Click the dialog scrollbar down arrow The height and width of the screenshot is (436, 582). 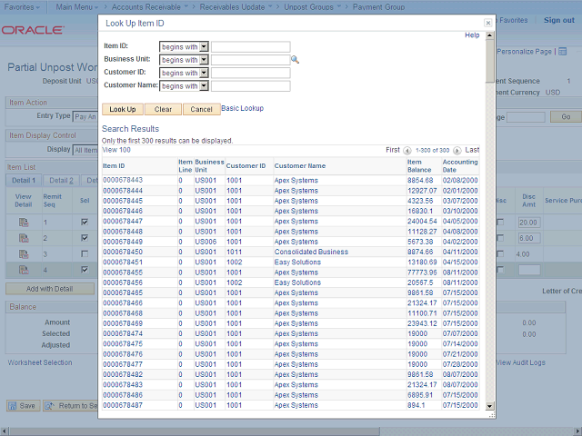[490, 406]
